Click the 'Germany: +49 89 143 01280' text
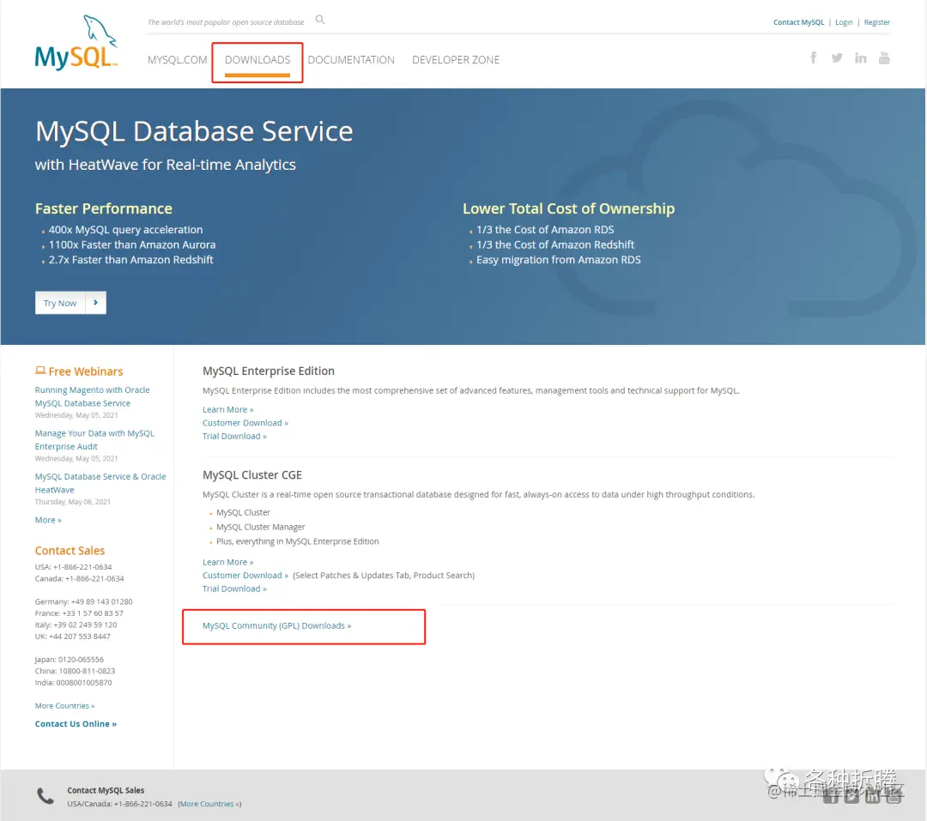Image resolution: width=927 pixels, height=821 pixels. click(x=83, y=601)
